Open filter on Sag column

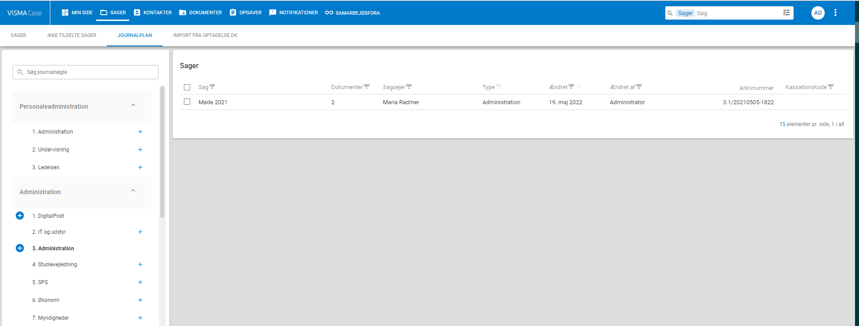212,87
